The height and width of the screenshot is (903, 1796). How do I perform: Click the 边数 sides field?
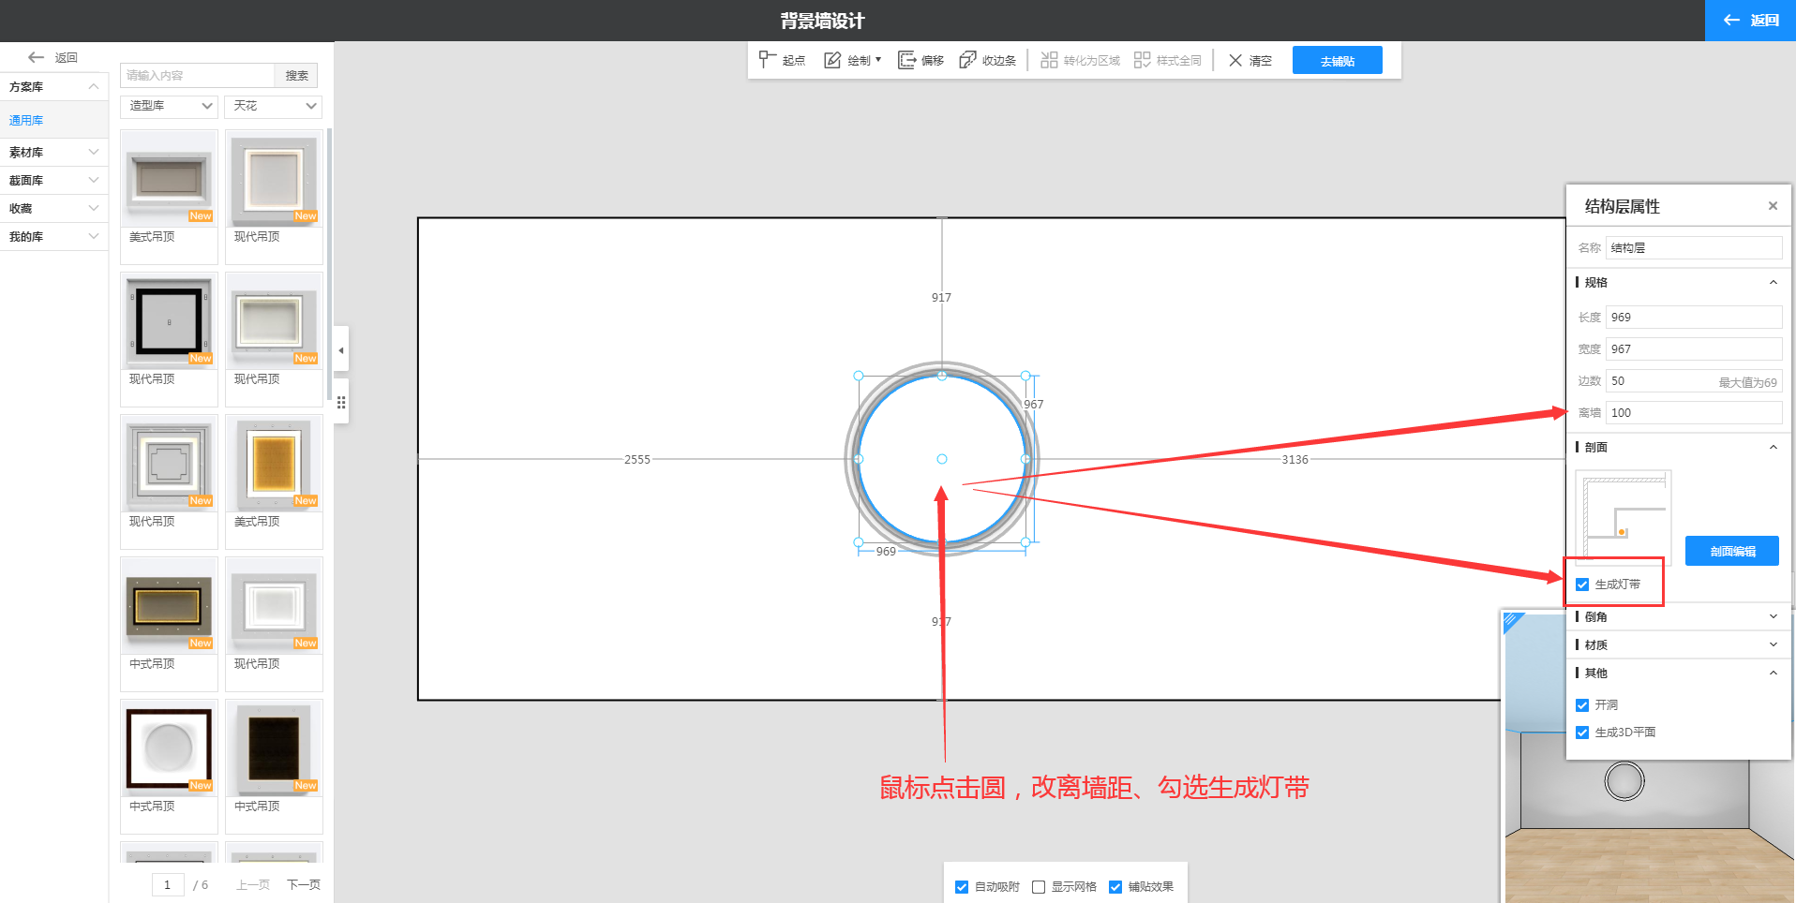(x=1694, y=380)
